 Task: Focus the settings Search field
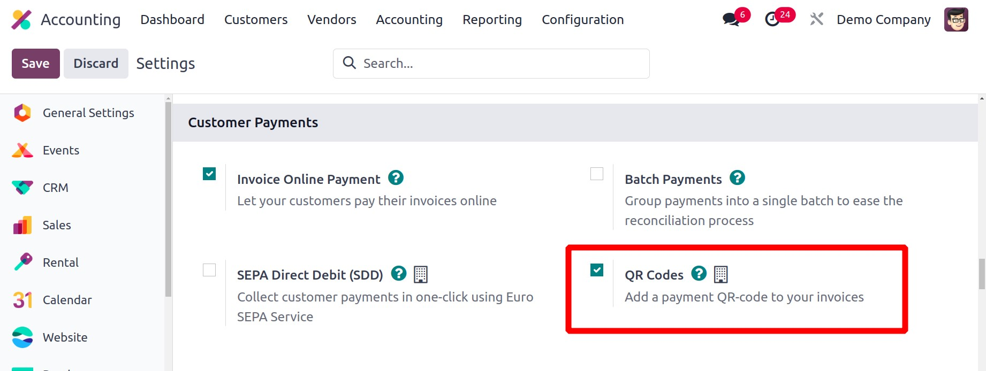(x=498, y=64)
